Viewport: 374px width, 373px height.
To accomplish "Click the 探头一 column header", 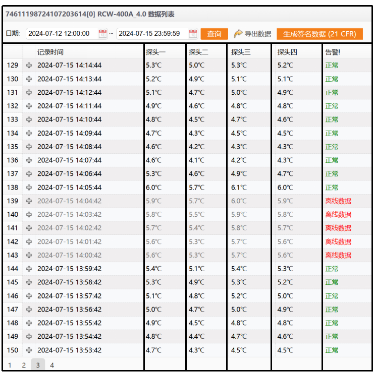I will (x=155, y=52).
